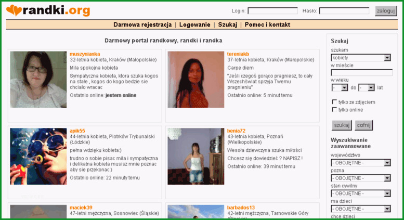Enable tylko online checkbox
Viewport: 404px width, 220px height.
coord(334,110)
